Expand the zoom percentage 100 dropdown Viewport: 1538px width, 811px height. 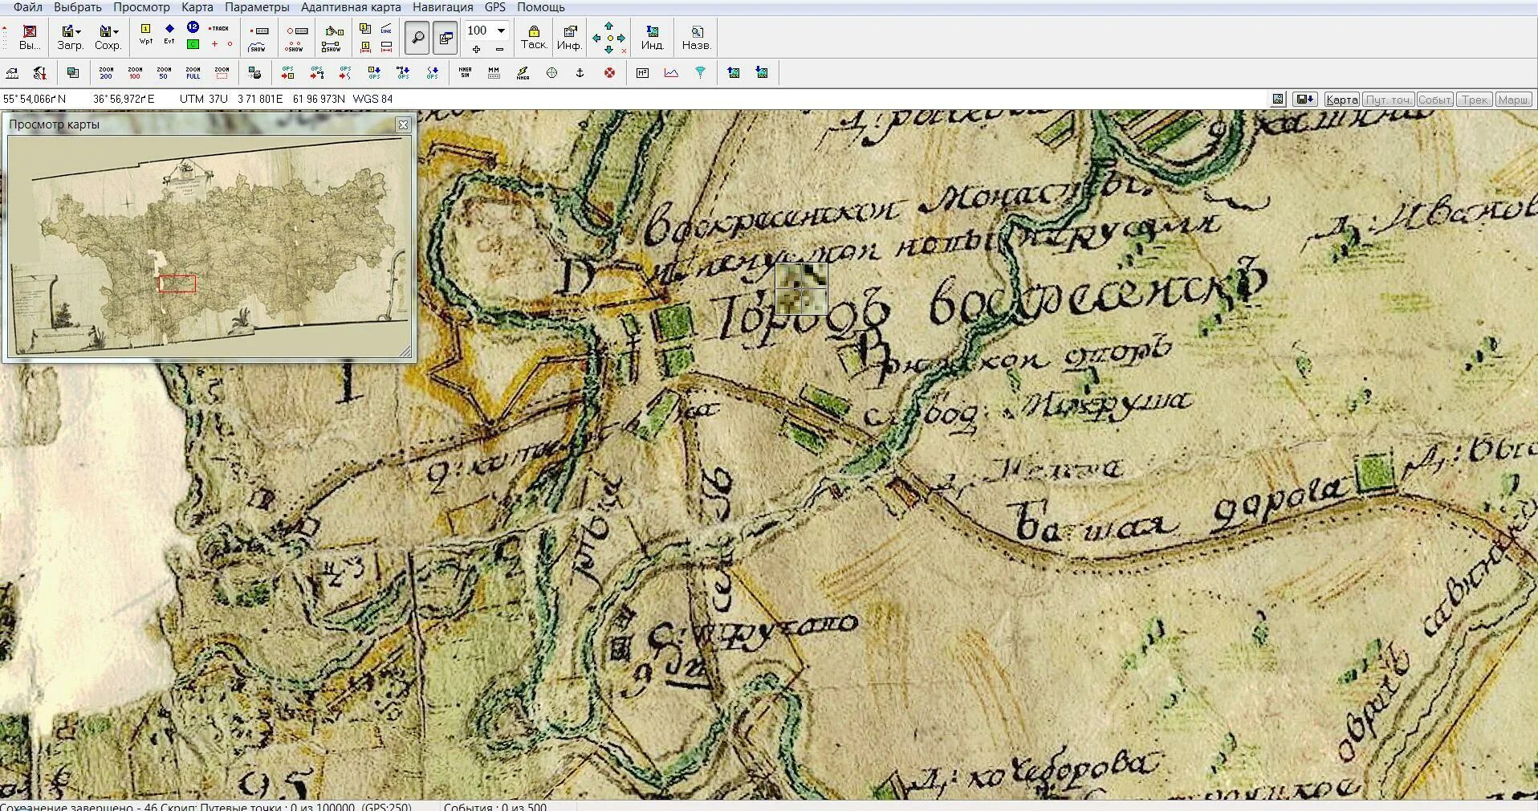pyautogui.click(x=501, y=31)
